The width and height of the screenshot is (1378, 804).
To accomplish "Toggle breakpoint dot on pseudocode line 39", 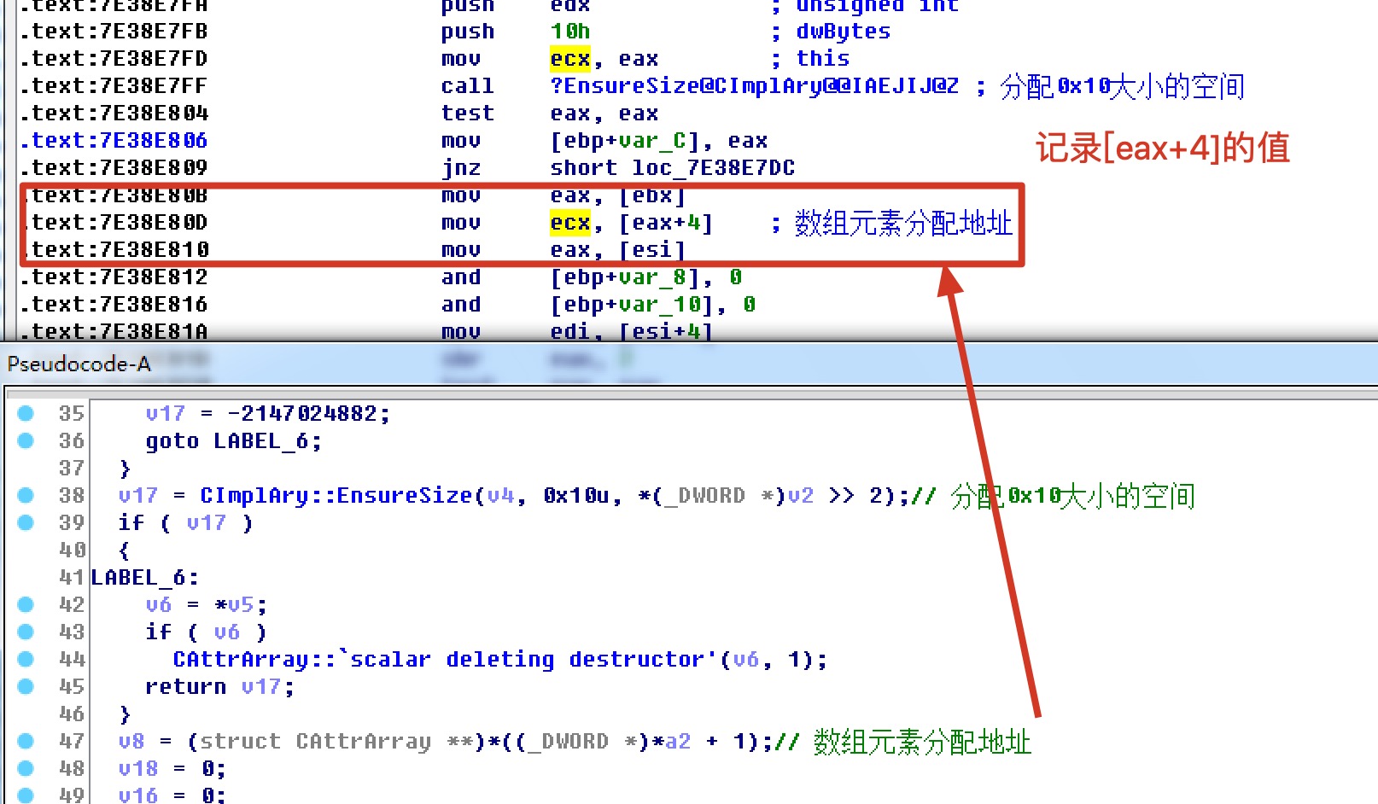I will pos(26,522).
